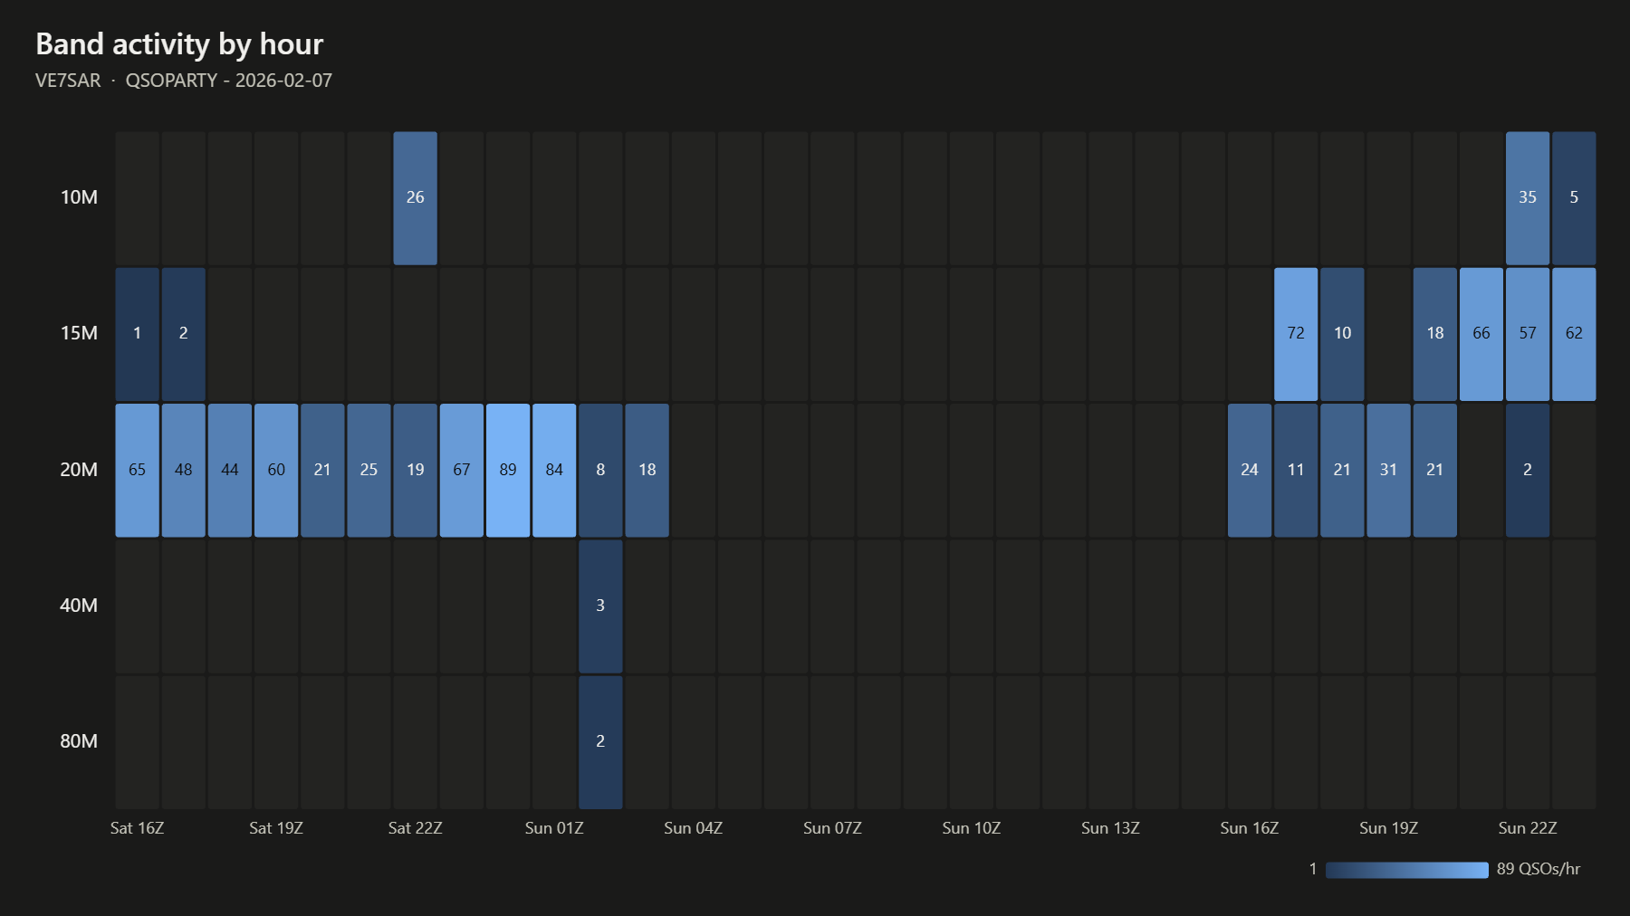This screenshot has height=916, width=1630.
Task: Click the 10M cell showing 26
Action: [x=415, y=198]
